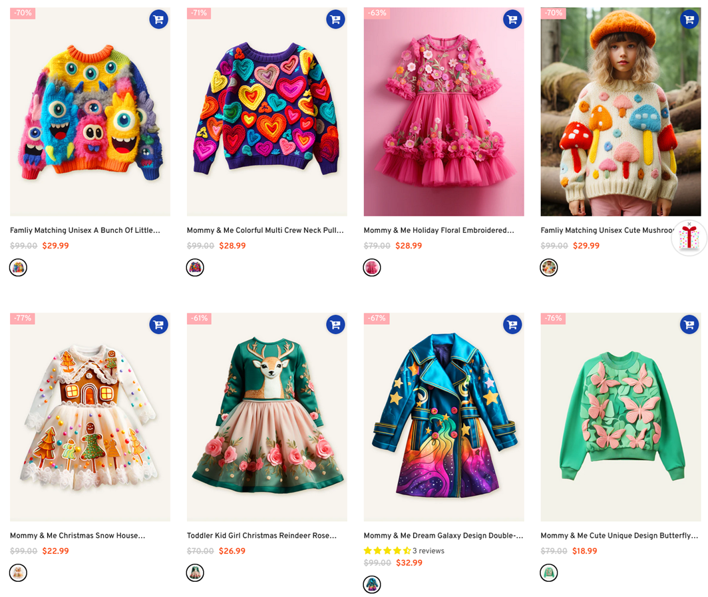Add Christmas Snow House dress to cart
The width and height of the screenshot is (708, 597).
coord(158,325)
